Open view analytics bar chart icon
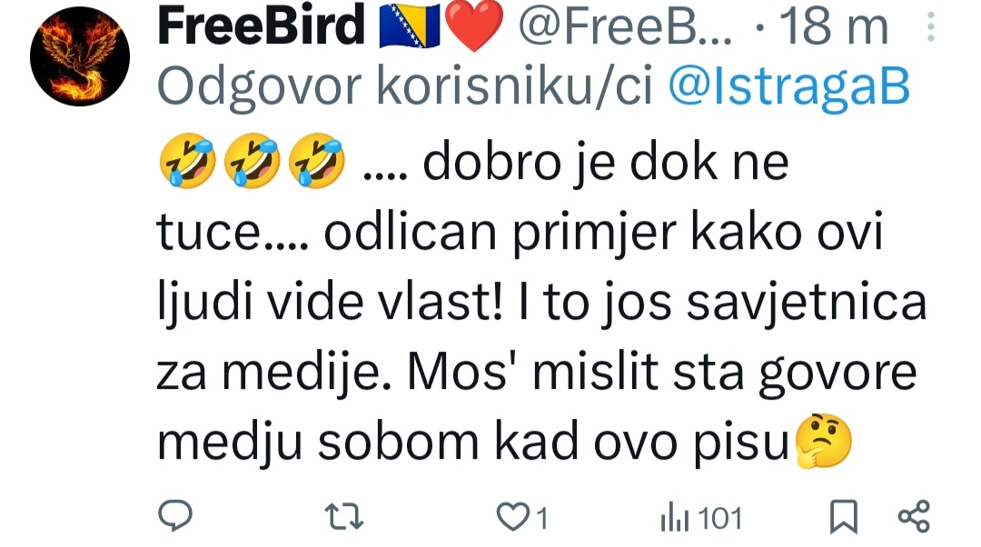981x547 pixels. 674,518
